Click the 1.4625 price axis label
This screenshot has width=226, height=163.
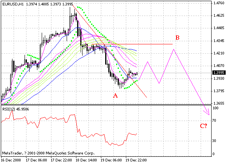(x=219, y=16)
